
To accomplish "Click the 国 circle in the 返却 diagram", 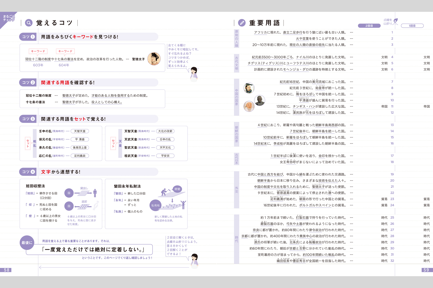I will click(x=69, y=206).
